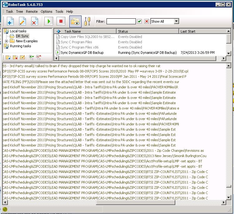
Task: Toggle the log view folder-eye icon
Action: pyautogui.click(x=75, y=21)
